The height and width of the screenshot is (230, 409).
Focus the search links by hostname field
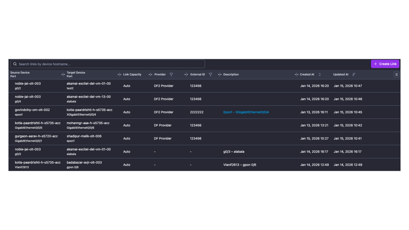pos(107,64)
